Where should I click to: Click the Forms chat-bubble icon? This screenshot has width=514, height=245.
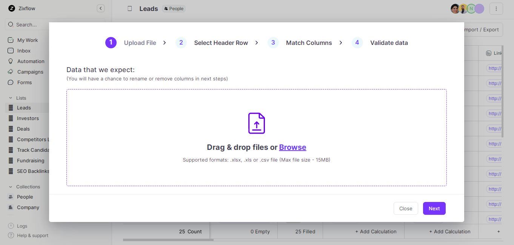point(10,82)
